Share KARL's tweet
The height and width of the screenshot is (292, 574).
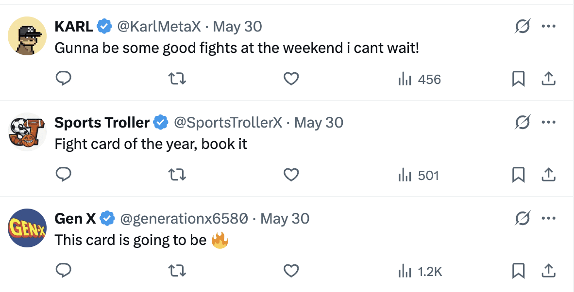coord(548,79)
